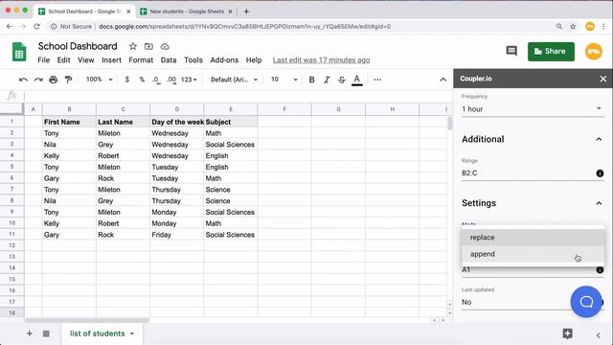
Task: Toggle bold formatting
Action: click(311, 80)
